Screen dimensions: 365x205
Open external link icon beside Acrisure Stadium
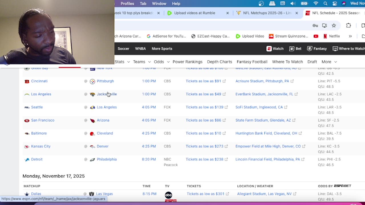point(292,81)
